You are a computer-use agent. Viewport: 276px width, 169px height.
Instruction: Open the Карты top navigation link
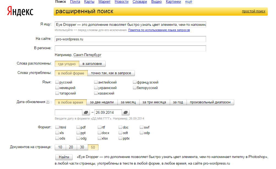[x=89, y=2]
